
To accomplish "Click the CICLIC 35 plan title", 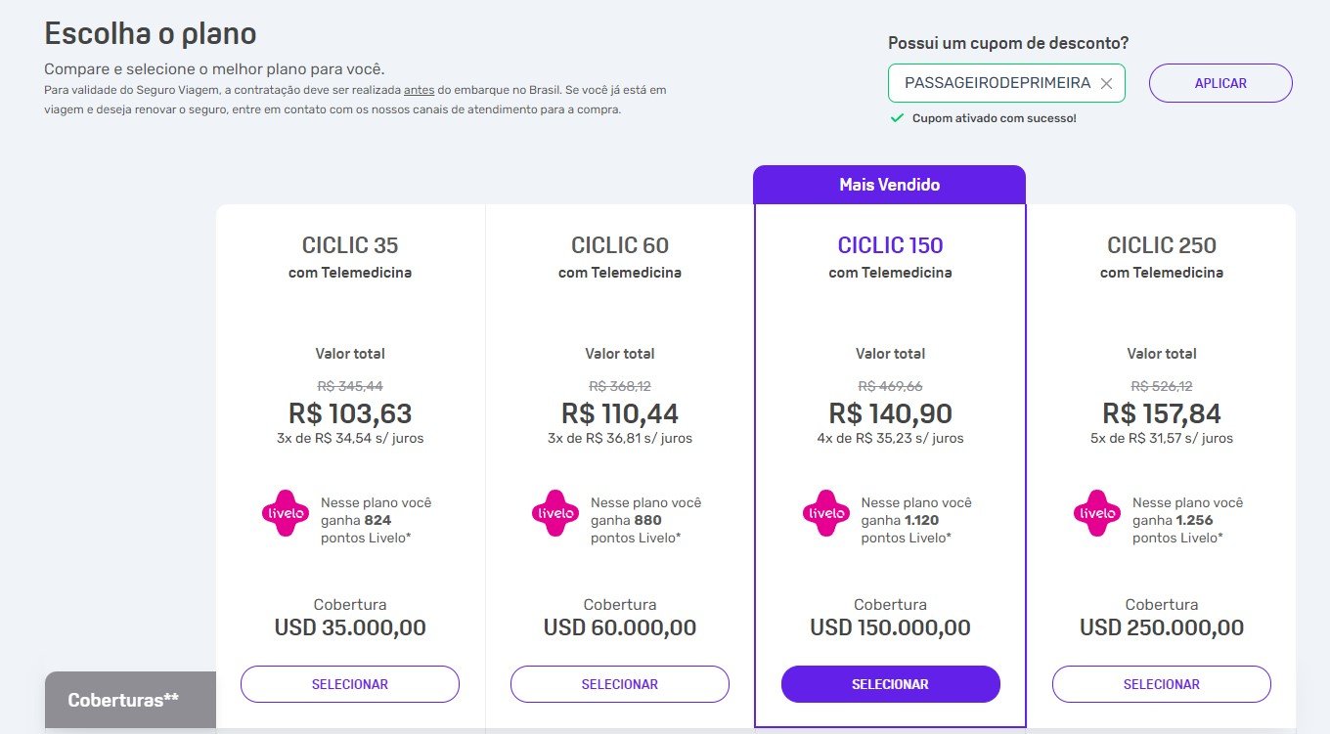I will pos(350,245).
